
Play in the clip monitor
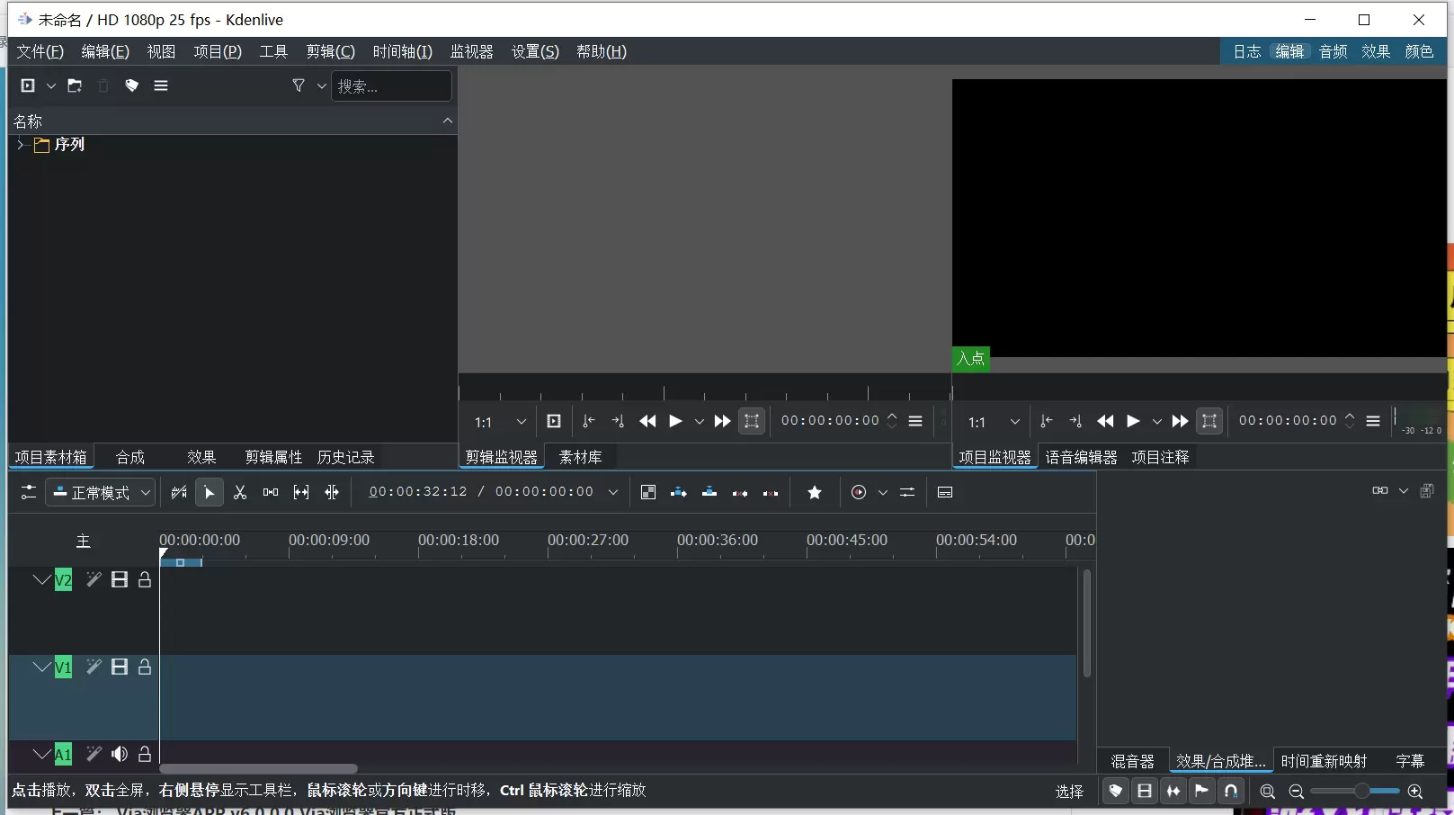tap(675, 421)
